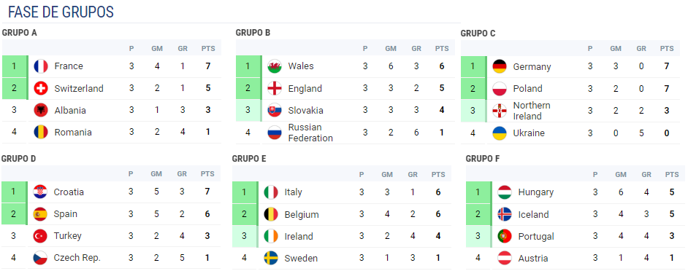Select the Iceland flag icon
This screenshot has height=279, width=688.
(x=505, y=214)
